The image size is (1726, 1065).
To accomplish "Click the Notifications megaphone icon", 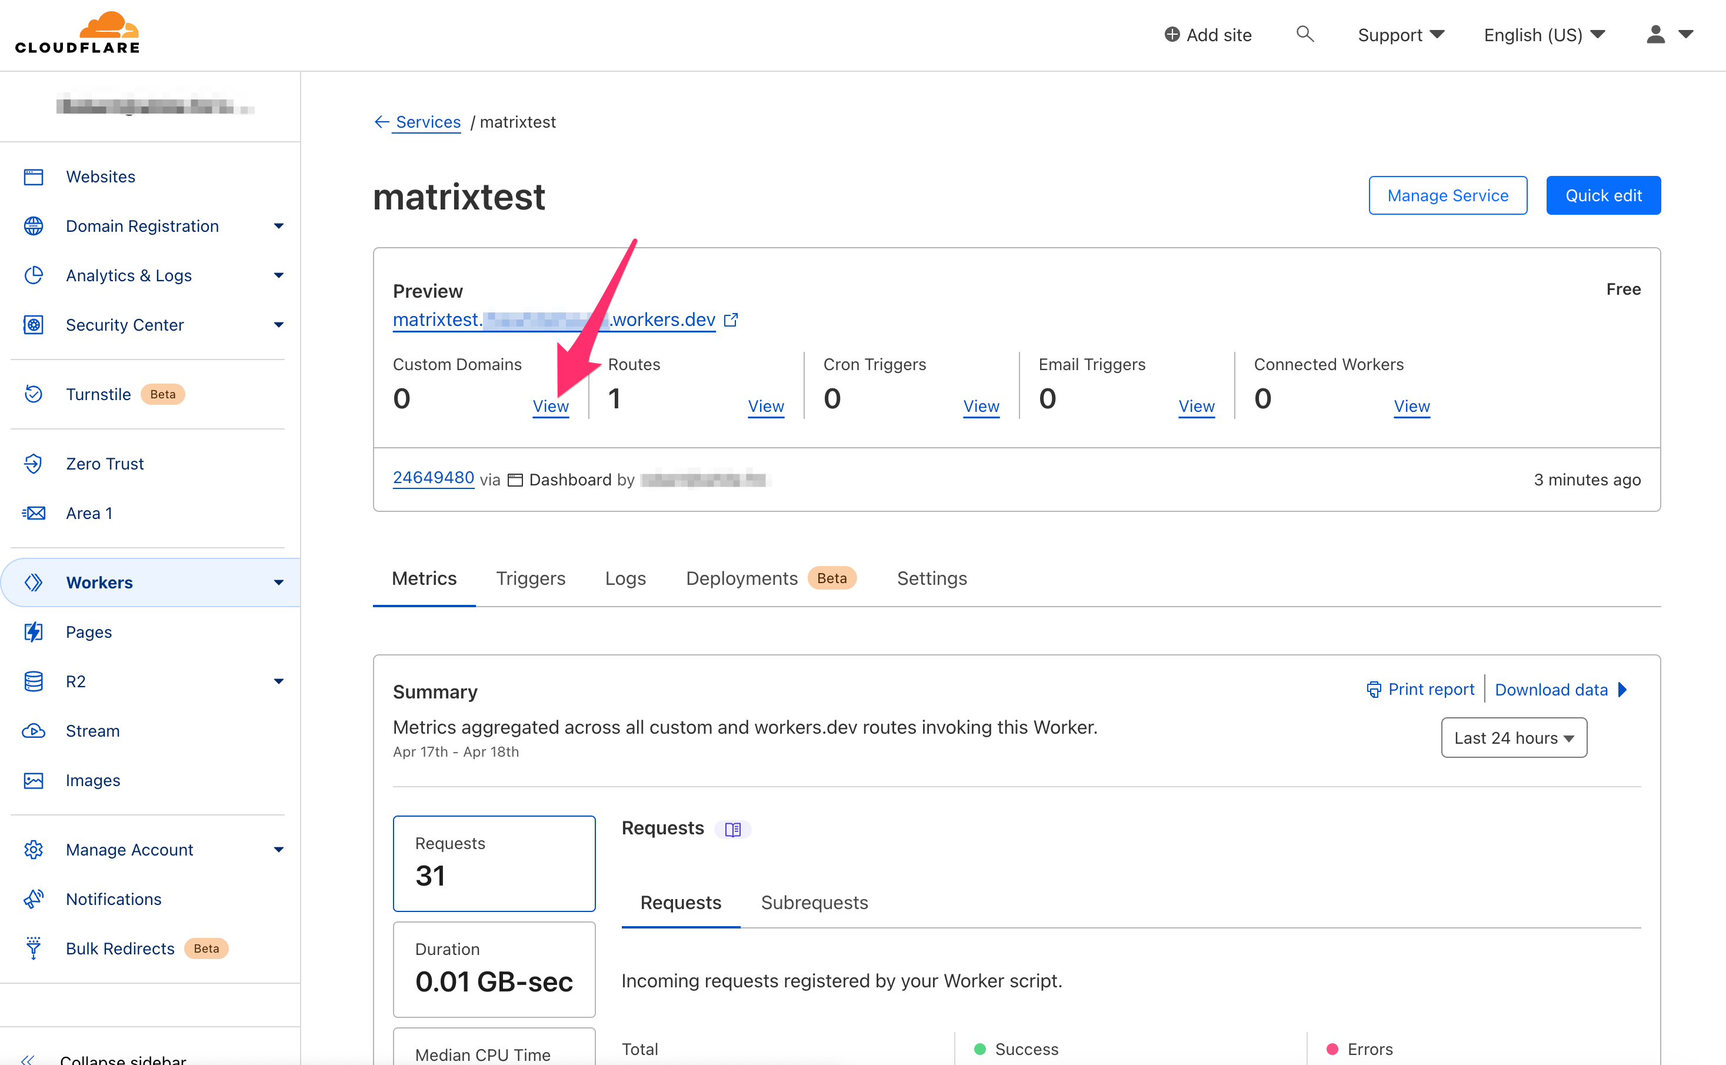I will pos(33,898).
